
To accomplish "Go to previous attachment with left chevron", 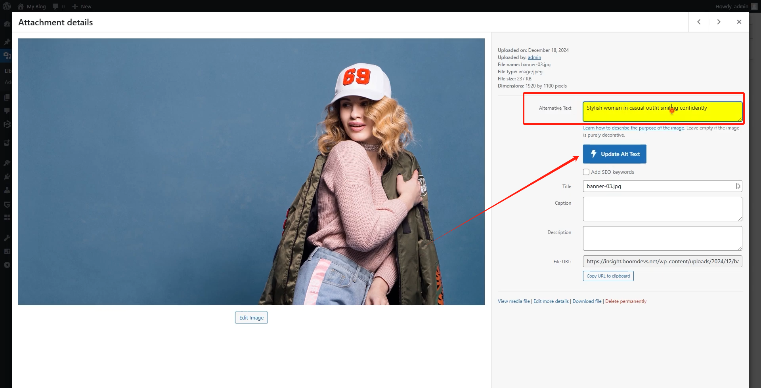I will point(699,22).
